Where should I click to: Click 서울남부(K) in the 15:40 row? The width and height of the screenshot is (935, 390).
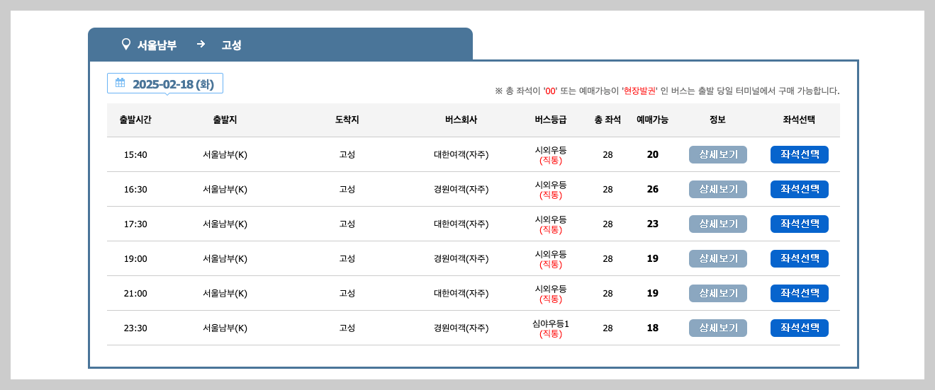point(225,154)
